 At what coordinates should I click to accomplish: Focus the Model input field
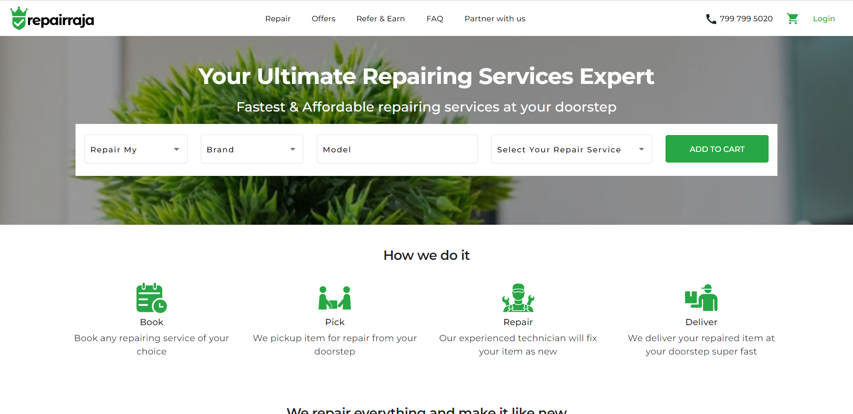tap(397, 149)
